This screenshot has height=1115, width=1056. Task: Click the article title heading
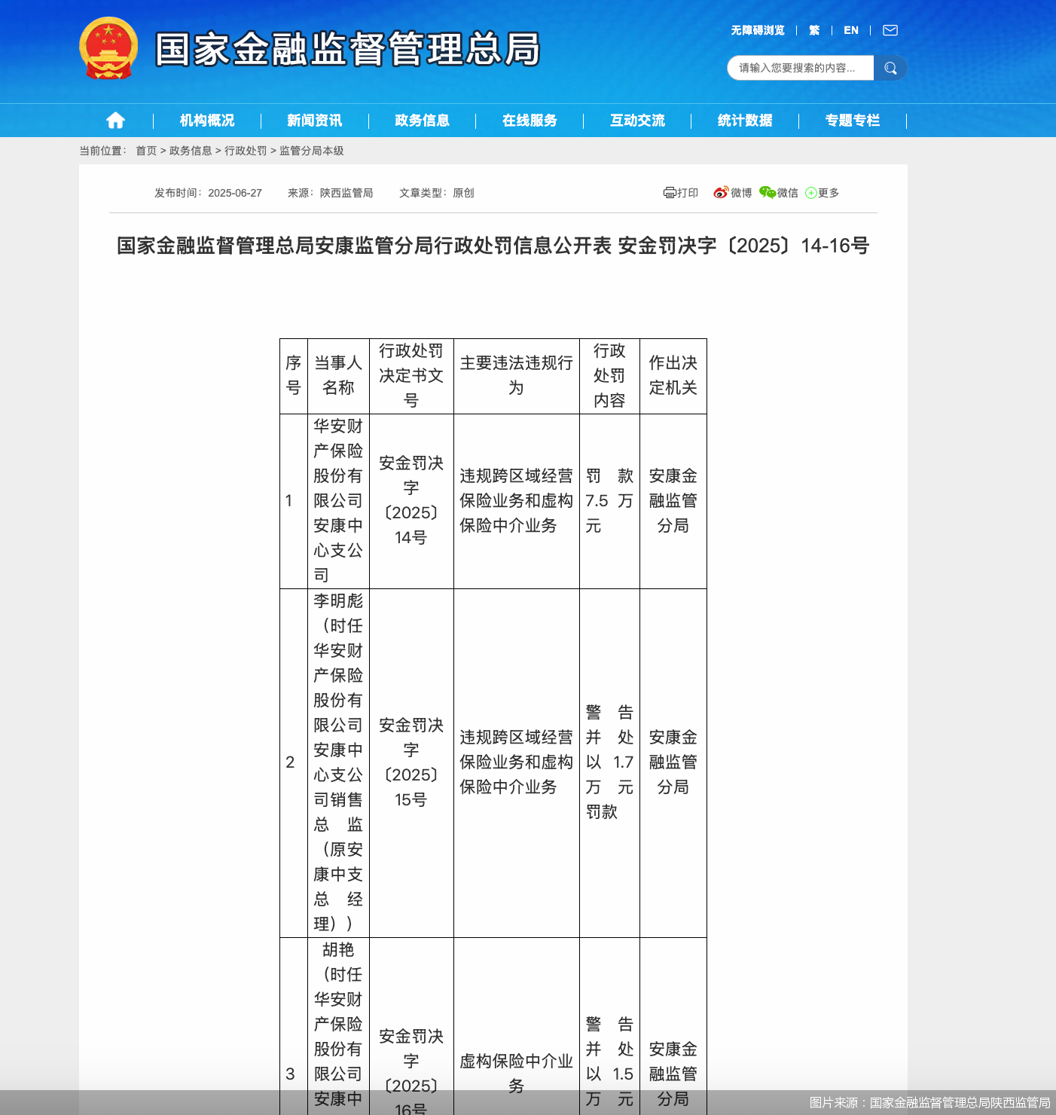[493, 246]
